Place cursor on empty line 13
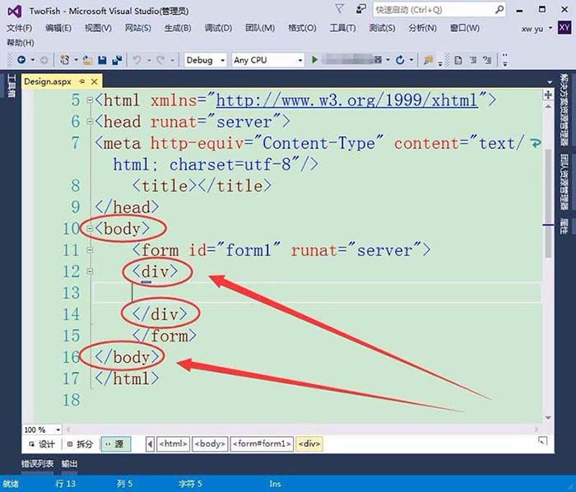 pyautogui.click(x=318, y=293)
